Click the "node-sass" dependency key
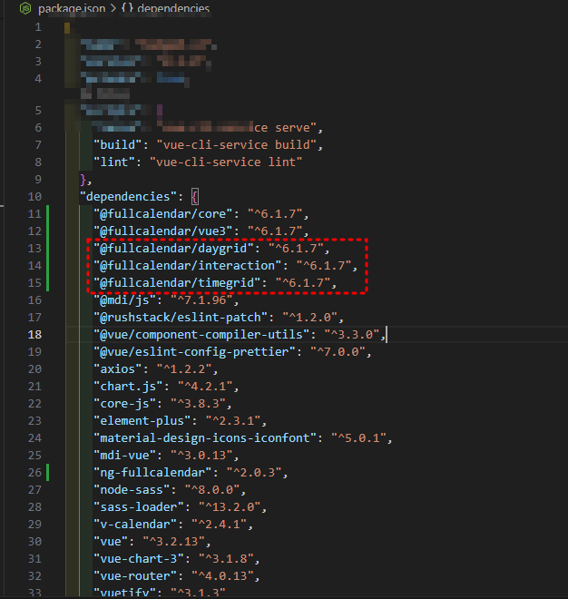 click(x=132, y=490)
